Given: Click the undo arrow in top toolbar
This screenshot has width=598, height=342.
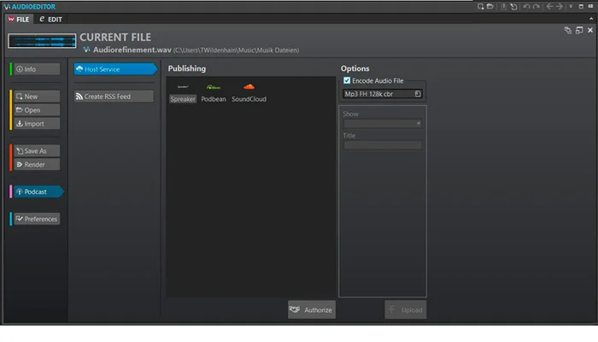Looking at the screenshot, I should point(526,7).
